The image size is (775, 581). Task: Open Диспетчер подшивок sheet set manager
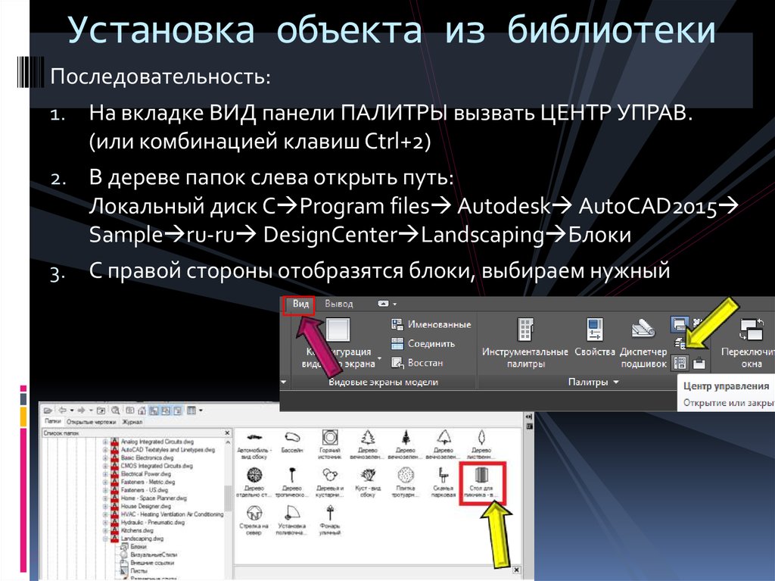pyautogui.click(x=643, y=343)
